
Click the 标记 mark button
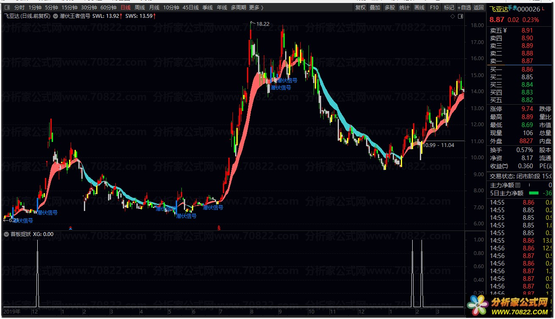pyautogui.click(x=449, y=7)
